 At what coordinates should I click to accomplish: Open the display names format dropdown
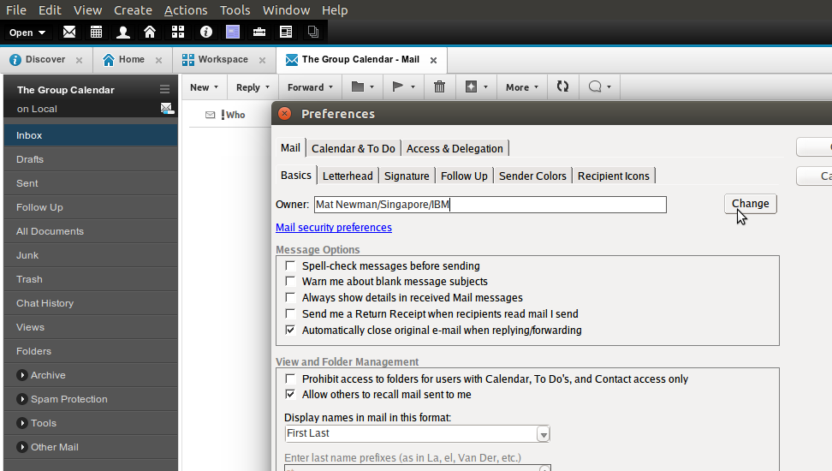pyautogui.click(x=543, y=434)
